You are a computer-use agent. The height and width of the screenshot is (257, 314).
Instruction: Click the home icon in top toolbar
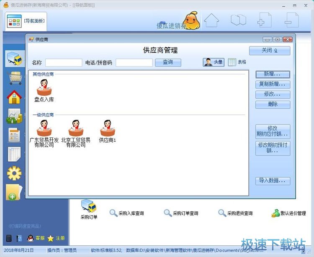click(211, 20)
